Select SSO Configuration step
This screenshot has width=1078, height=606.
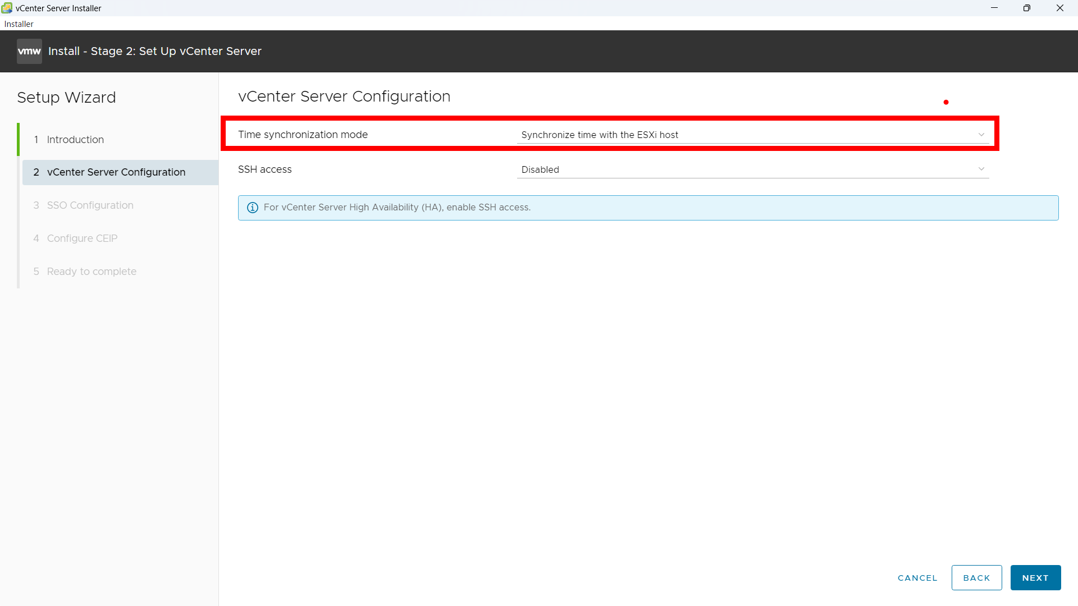(x=90, y=205)
